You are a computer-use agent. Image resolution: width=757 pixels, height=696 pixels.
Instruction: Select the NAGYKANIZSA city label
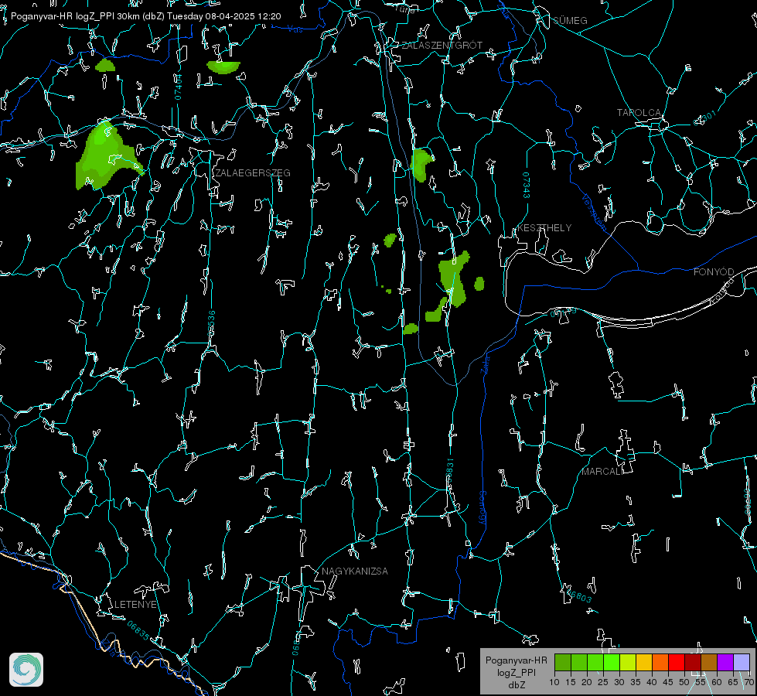pyautogui.click(x=355, y=571)
